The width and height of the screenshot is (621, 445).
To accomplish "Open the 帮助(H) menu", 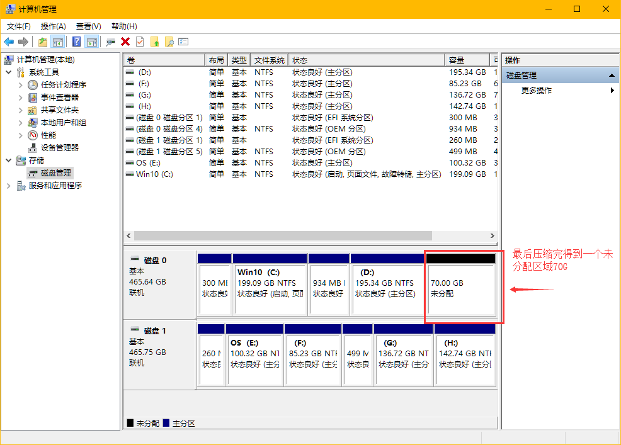I will click(124, 26).
